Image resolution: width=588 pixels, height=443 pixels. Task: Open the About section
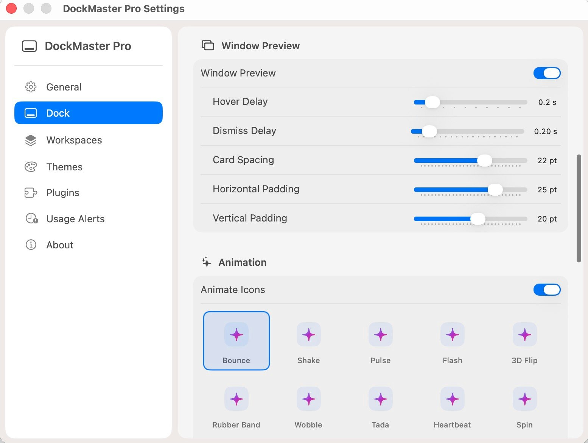point(59,245)
